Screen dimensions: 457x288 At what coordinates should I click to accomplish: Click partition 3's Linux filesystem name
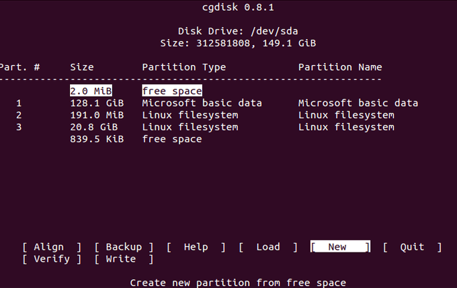[346, 128]
